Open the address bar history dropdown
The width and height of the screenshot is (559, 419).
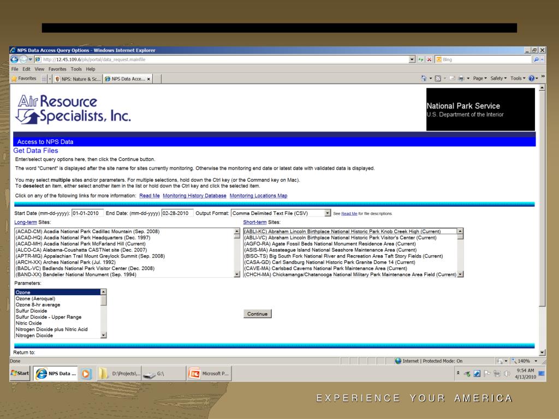412,59
